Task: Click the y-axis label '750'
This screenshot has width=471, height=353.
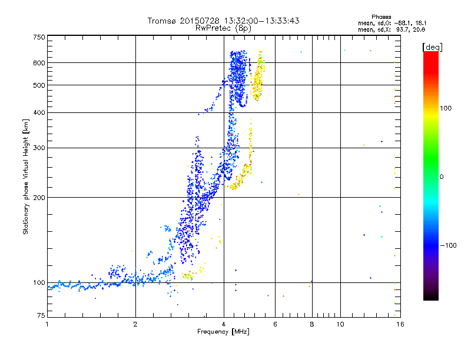Action: pos(39,37)
